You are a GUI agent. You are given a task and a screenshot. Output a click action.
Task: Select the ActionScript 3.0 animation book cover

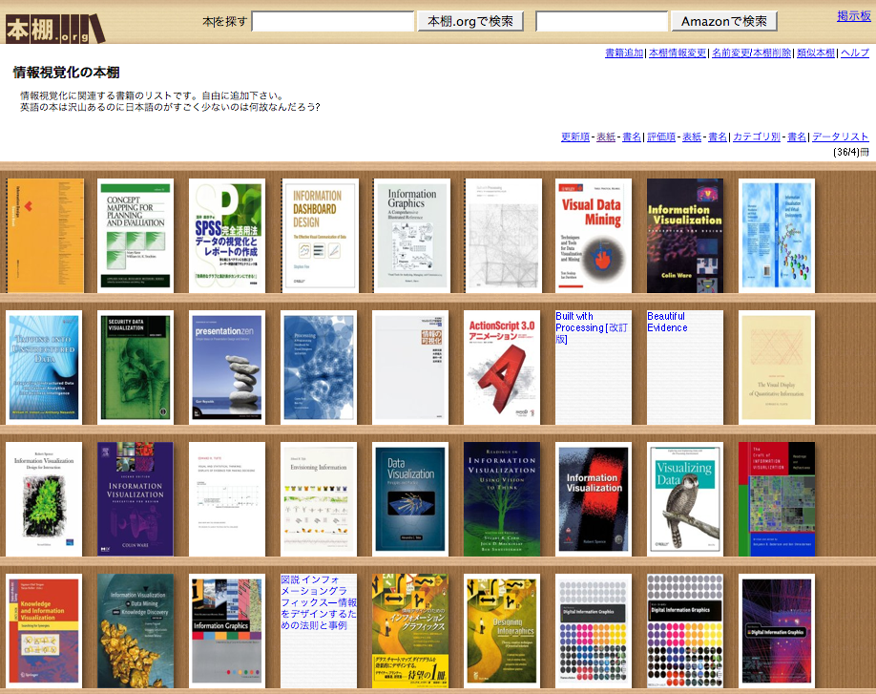[502, 368]
